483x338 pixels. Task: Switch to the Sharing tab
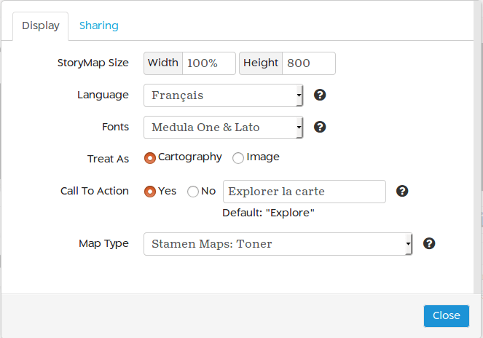pyautogui.click(x=99, y=26)
